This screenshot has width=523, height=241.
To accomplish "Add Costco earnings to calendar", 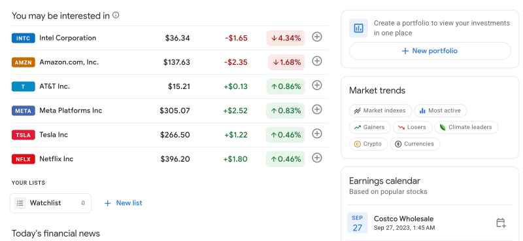I will (501, 223).
